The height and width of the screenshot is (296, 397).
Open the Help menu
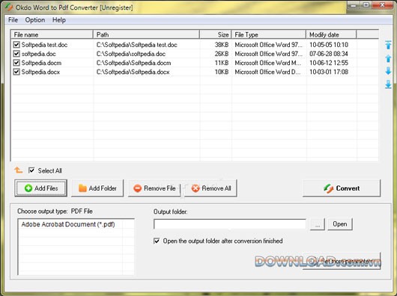click(x=59, y=20)
